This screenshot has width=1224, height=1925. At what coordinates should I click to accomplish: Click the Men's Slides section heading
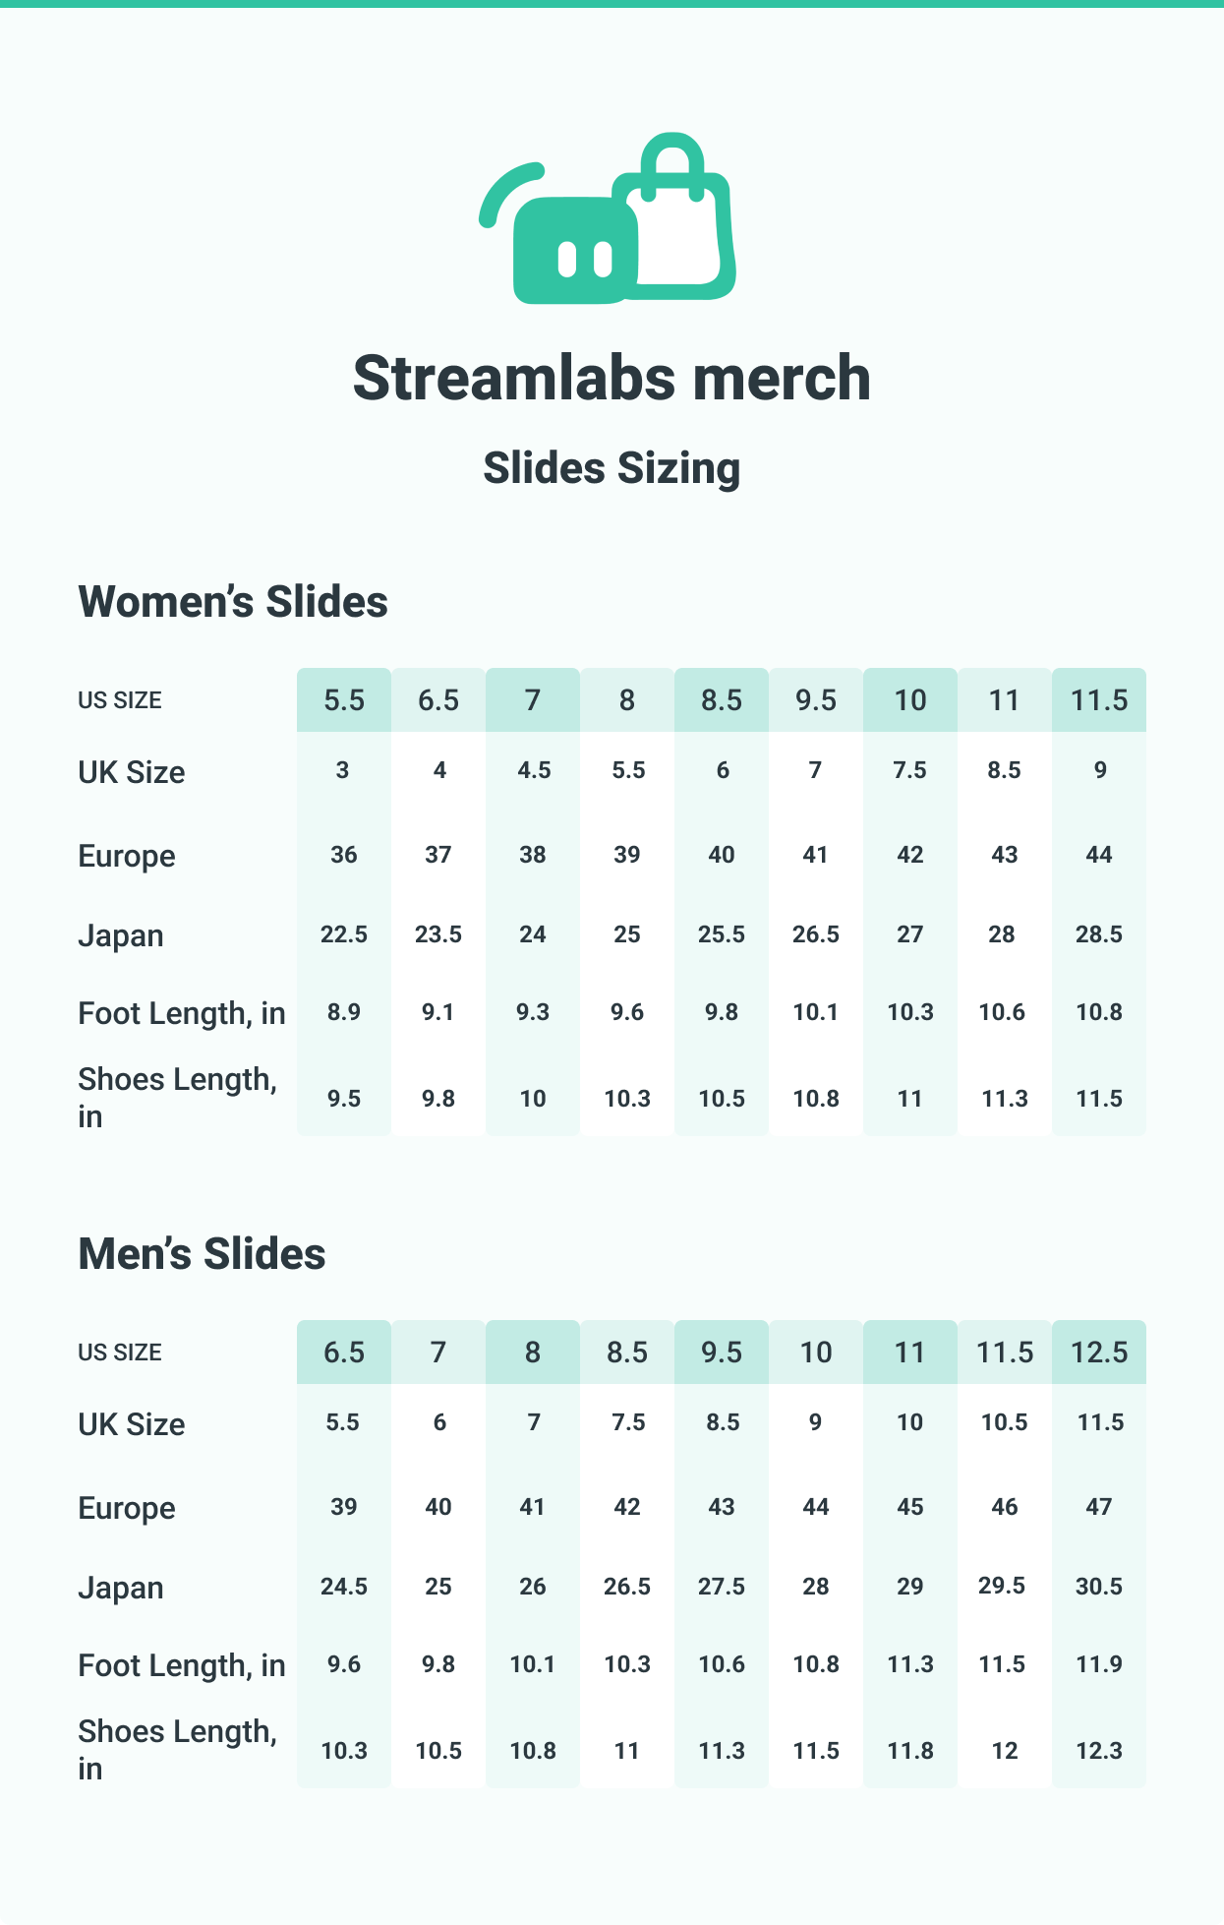point(202,1254)
